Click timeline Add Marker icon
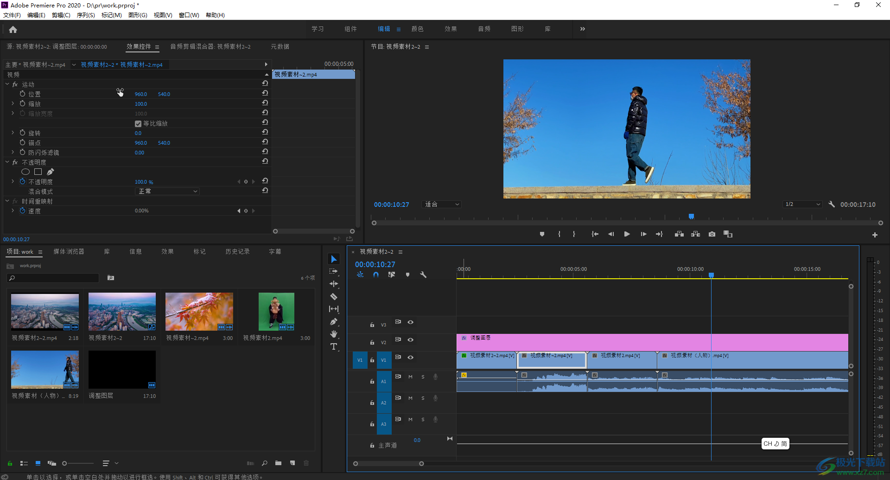 pos(407,275)
